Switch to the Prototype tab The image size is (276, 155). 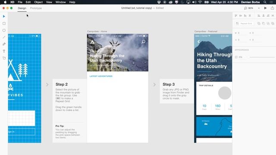tap(36, 8)
